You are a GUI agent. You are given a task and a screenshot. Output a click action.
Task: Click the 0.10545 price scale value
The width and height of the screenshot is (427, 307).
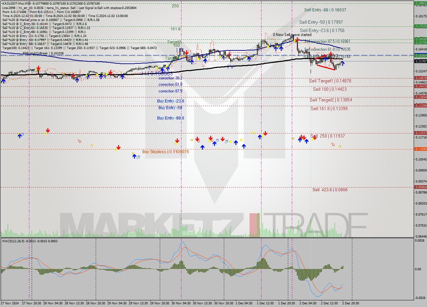click(420, 159)
